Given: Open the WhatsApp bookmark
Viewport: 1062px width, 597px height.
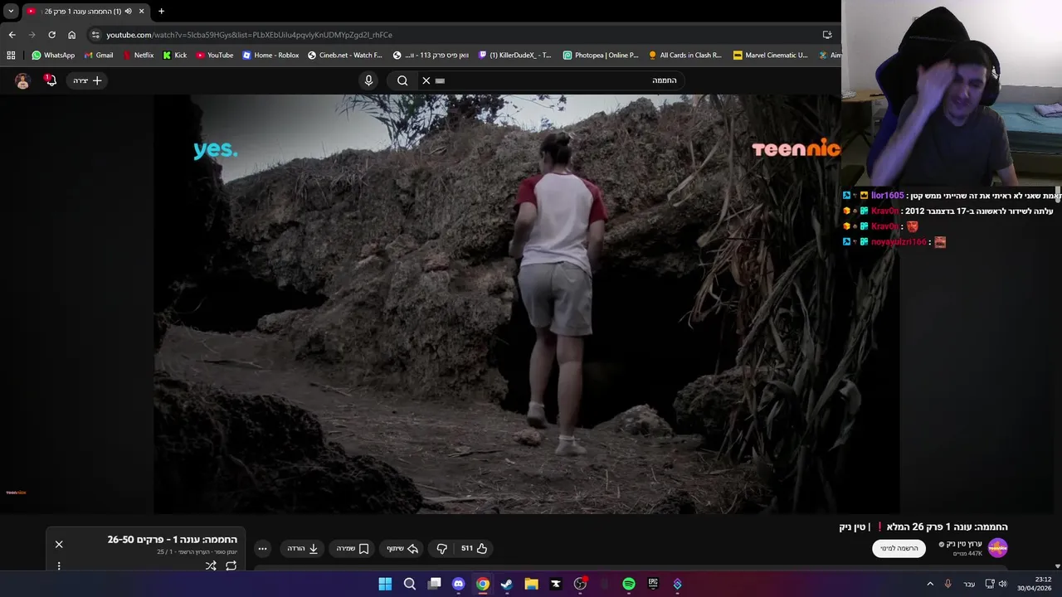Looking at the screenshot, I should point(53,56).
